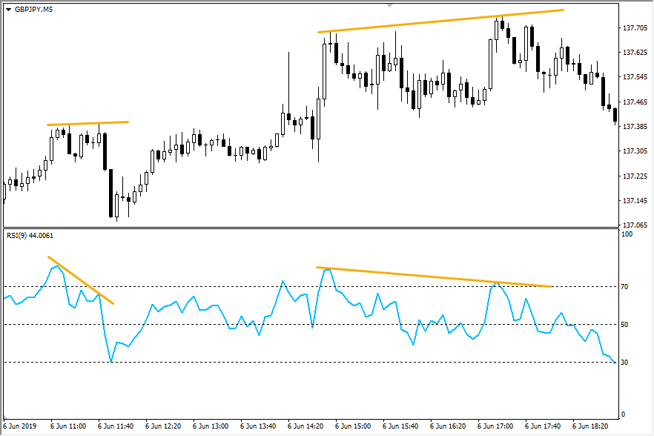Click the 6 Jun 13:00 time label
The image size is (654, 436).
coord(211,427)
